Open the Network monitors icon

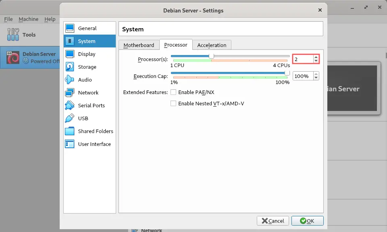tap(70, 92)
